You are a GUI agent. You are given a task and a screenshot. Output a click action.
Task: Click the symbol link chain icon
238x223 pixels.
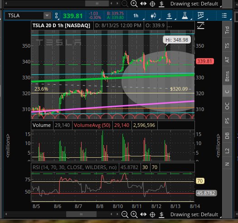point(56,15)
